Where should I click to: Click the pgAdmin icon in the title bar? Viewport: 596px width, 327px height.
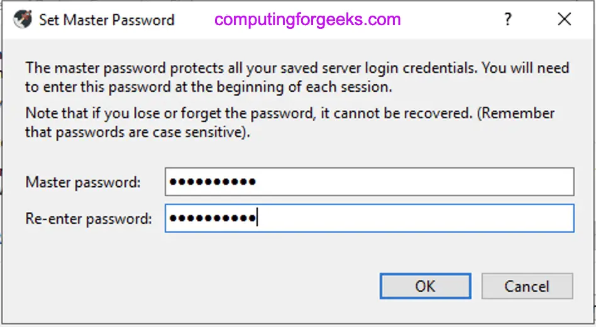23,19
